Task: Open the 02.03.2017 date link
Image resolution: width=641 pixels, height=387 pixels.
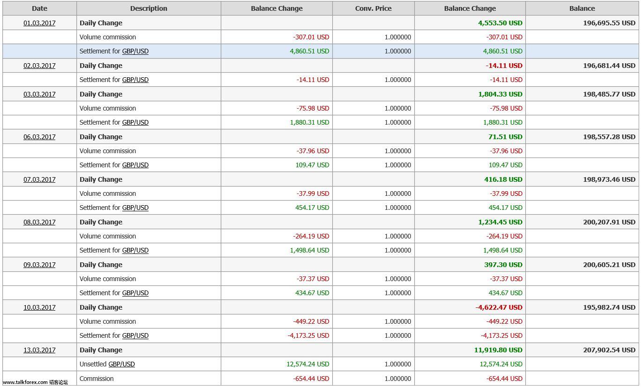Action: (39, 66)
